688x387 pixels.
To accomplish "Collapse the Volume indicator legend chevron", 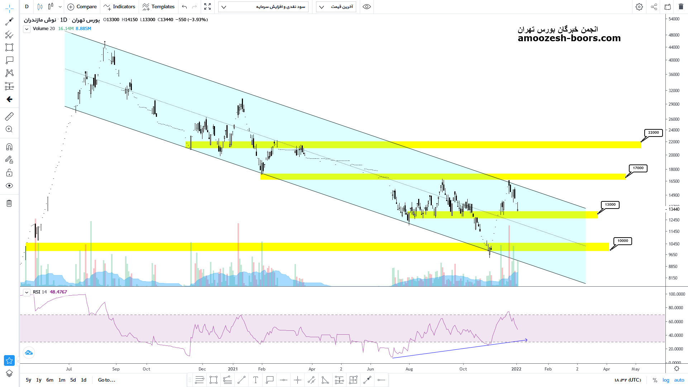I will click(27, 29).
